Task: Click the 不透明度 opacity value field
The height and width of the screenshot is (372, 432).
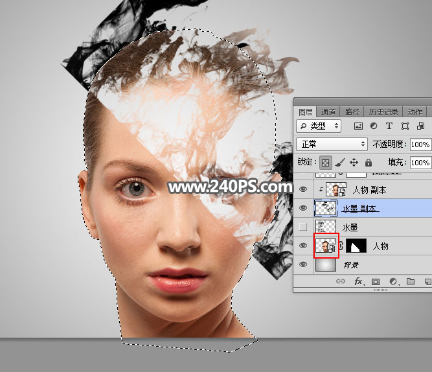Action: point(420,145)
